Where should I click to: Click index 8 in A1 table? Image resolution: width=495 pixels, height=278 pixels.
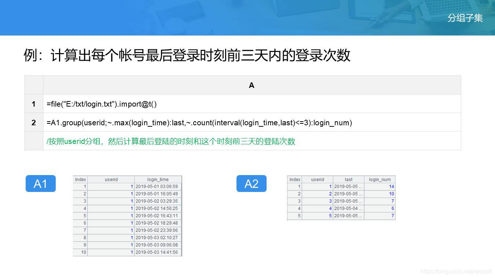[80, 238]
